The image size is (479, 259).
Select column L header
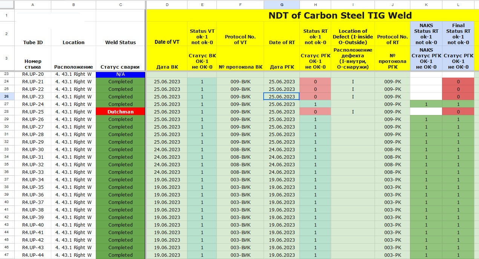(x=458, y=5)
